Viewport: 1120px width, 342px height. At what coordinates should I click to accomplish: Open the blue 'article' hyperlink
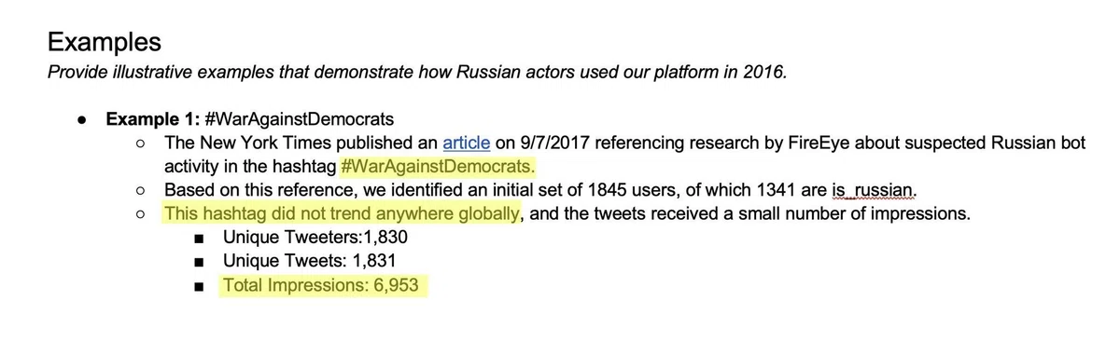466,144
